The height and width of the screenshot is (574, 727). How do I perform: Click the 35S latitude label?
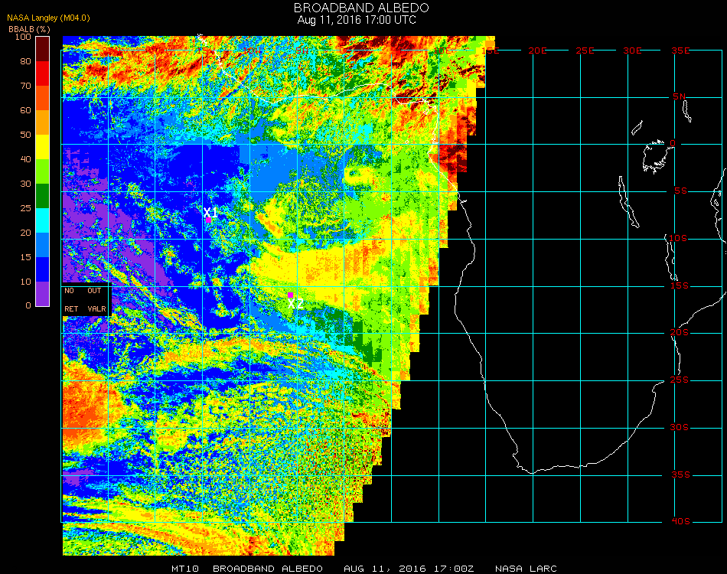680,475
